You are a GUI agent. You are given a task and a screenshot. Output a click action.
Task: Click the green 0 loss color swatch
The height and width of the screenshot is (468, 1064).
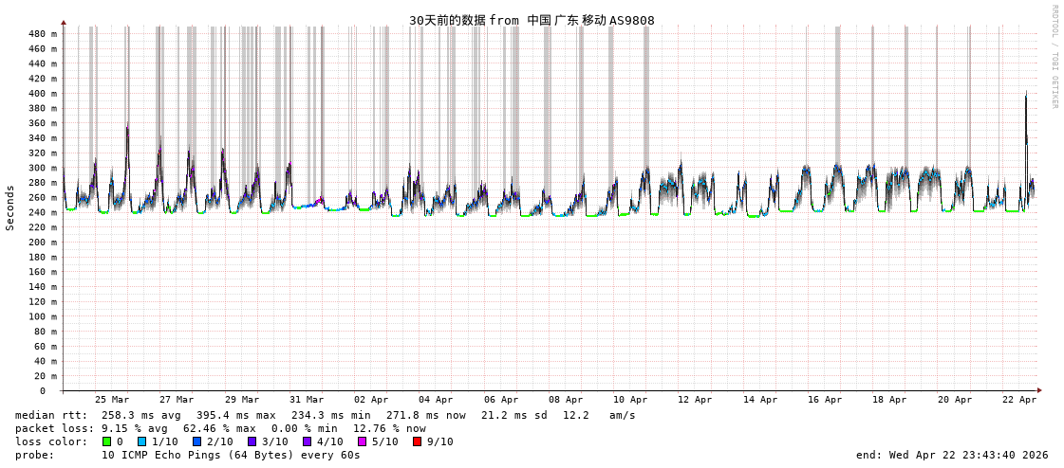click(x=107, y=441)
